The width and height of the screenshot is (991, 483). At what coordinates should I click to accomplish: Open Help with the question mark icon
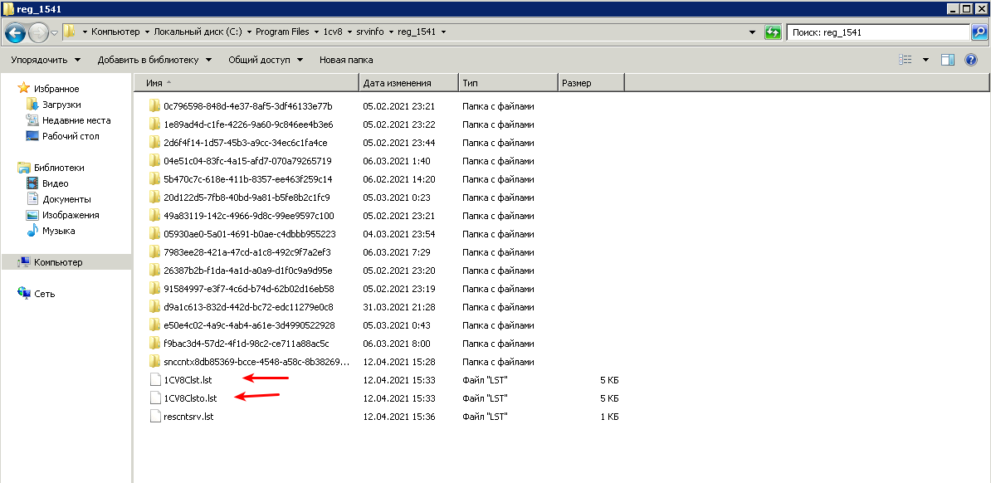[x=971, y=60]
